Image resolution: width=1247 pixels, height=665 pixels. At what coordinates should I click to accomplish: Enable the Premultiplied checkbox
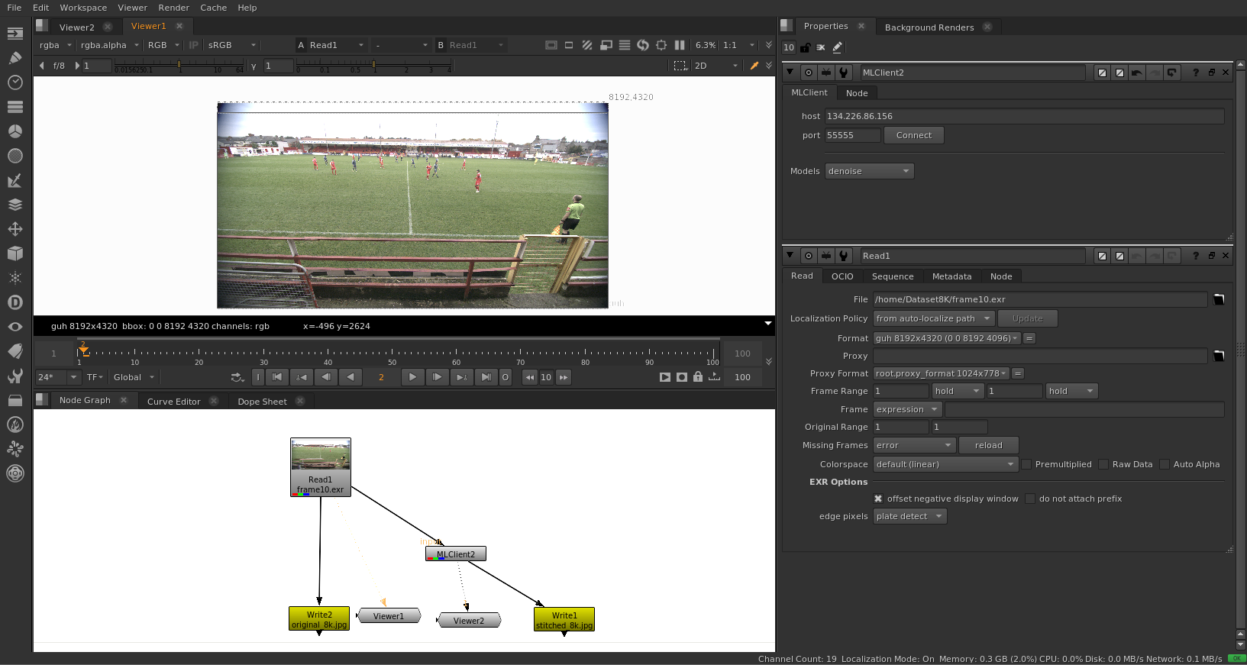coord(1027,464)
